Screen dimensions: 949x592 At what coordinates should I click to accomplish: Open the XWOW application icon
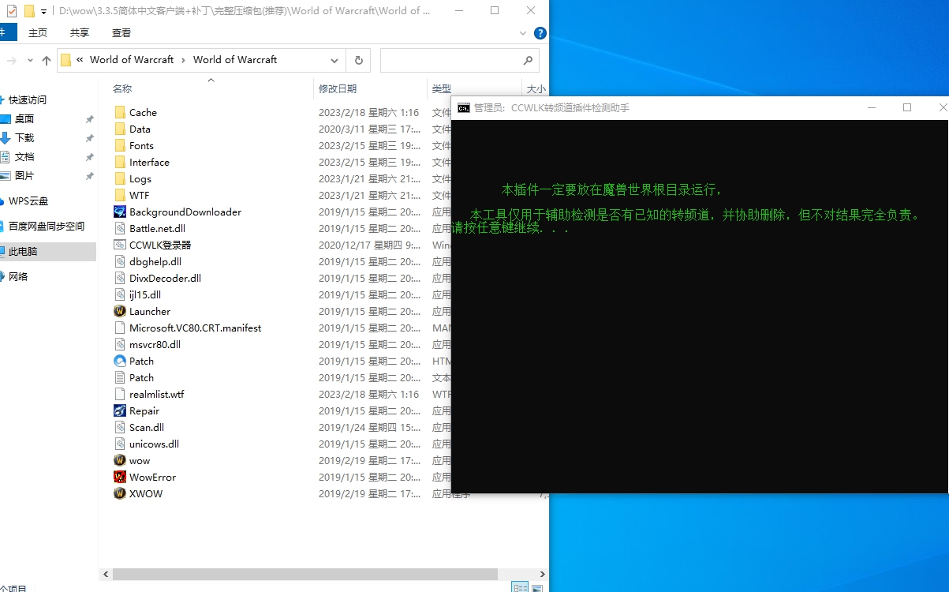point(120,493)
